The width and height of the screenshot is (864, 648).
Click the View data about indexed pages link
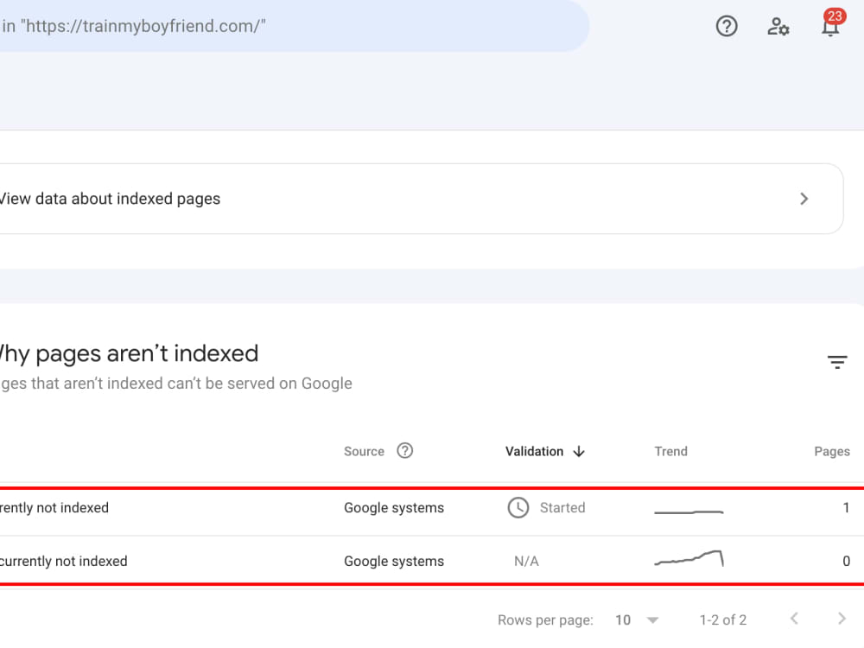click(110, 199)
